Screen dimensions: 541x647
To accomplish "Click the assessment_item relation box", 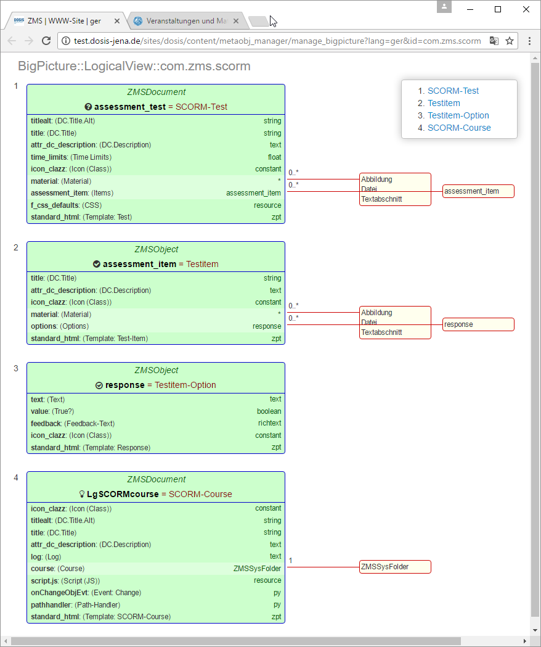I will [x=478, y=191].
